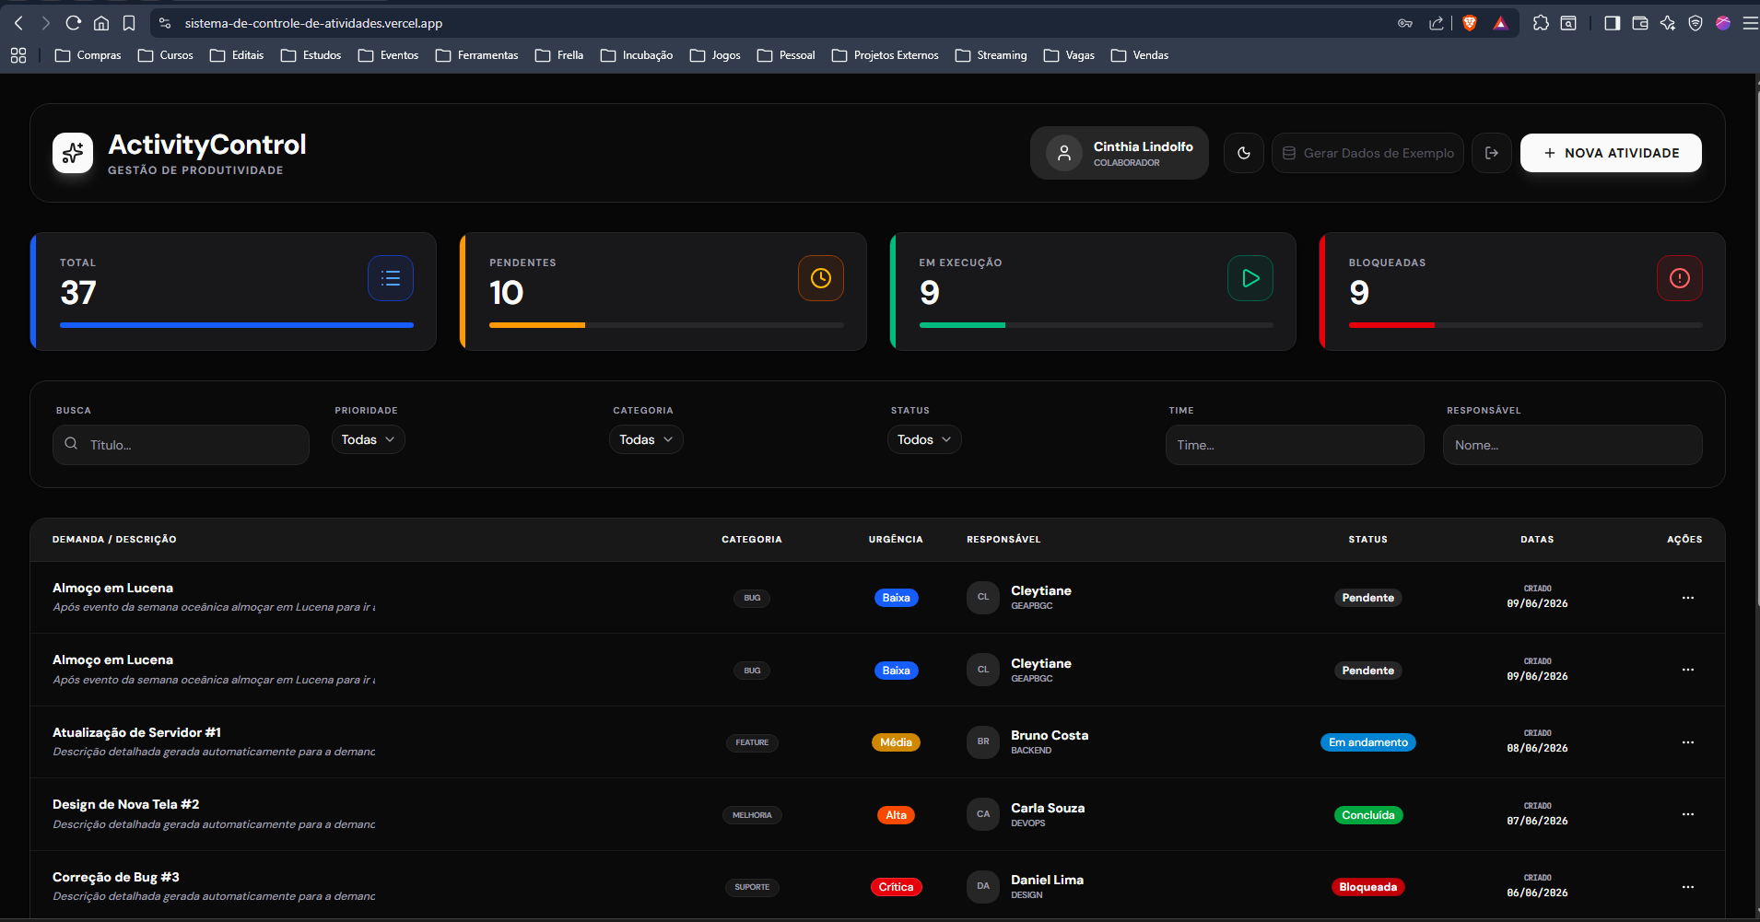Screen dimensions: 1760x922
Task: Click the browser back arrow
Action: tap(19, 23)
